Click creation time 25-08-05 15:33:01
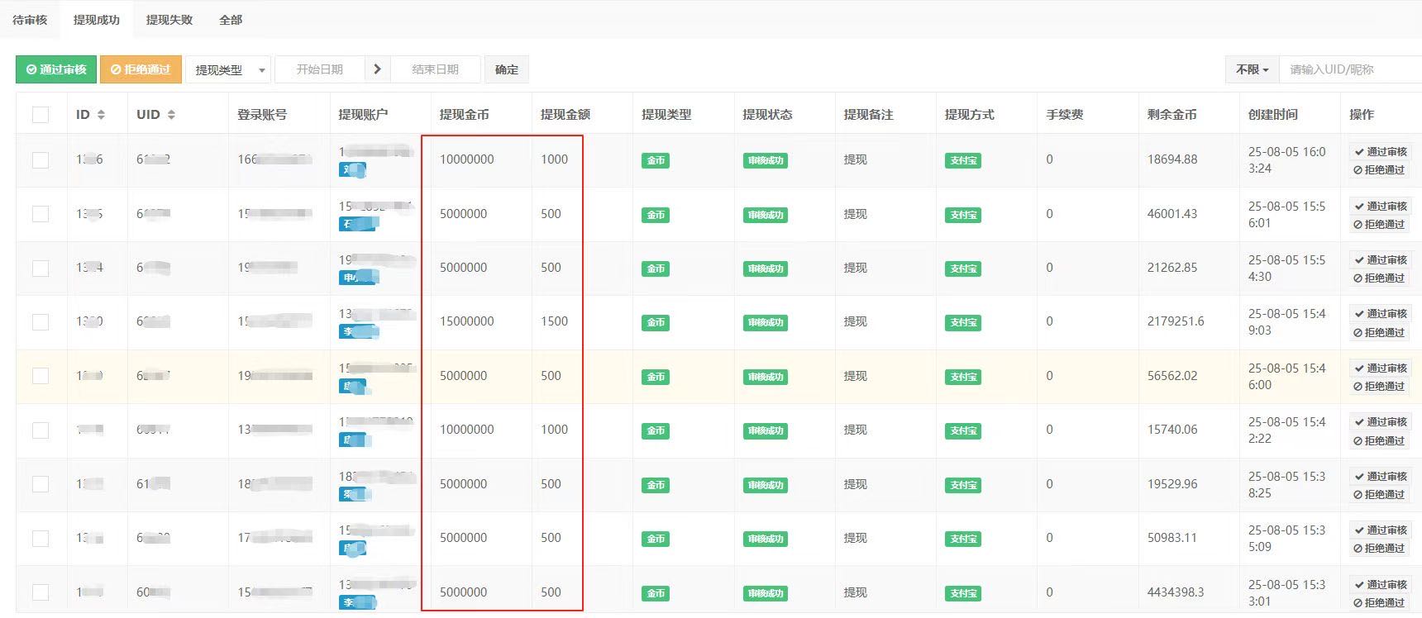This screenshot has width=1422, height=618. click(x=1286, y=592)
